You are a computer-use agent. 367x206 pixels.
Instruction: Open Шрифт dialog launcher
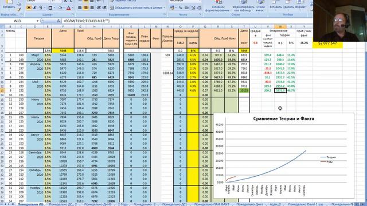pyautogui.click(x=73, y=15)
